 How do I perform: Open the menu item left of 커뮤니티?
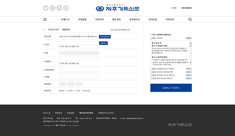click(x=153, y=20)
